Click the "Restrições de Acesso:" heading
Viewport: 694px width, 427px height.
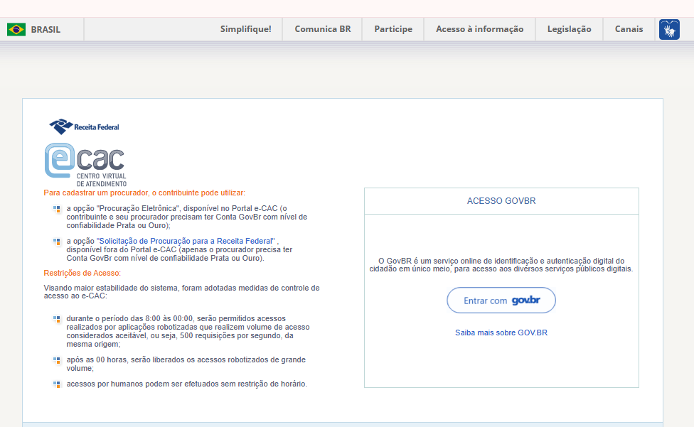(82, 273)
